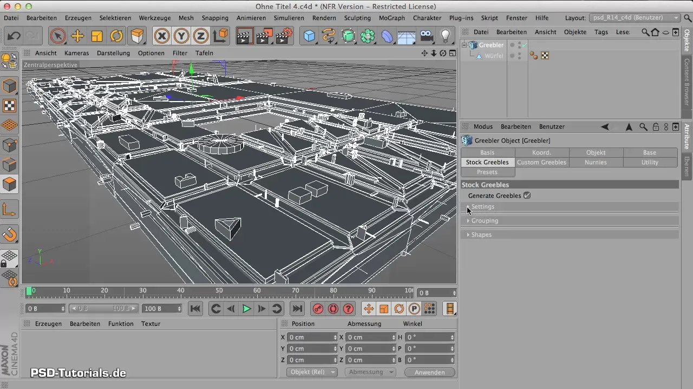The image size is (693, 389).
Task: Open the spline pen tools icon
Action: (329, 36)
